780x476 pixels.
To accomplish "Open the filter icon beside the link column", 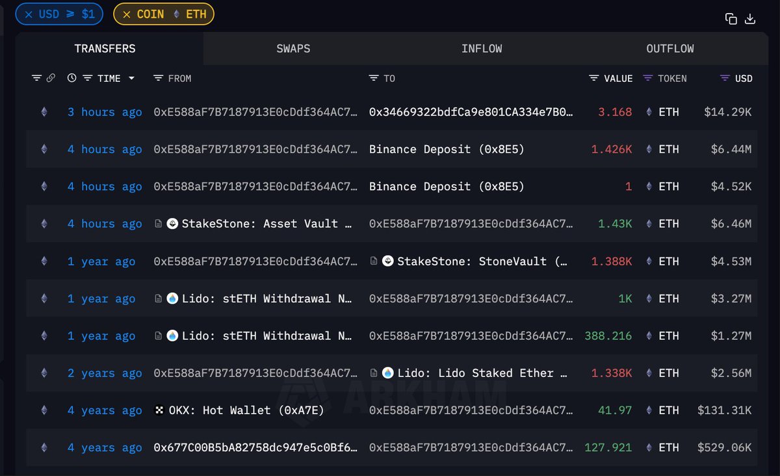I will pos(36,78).
